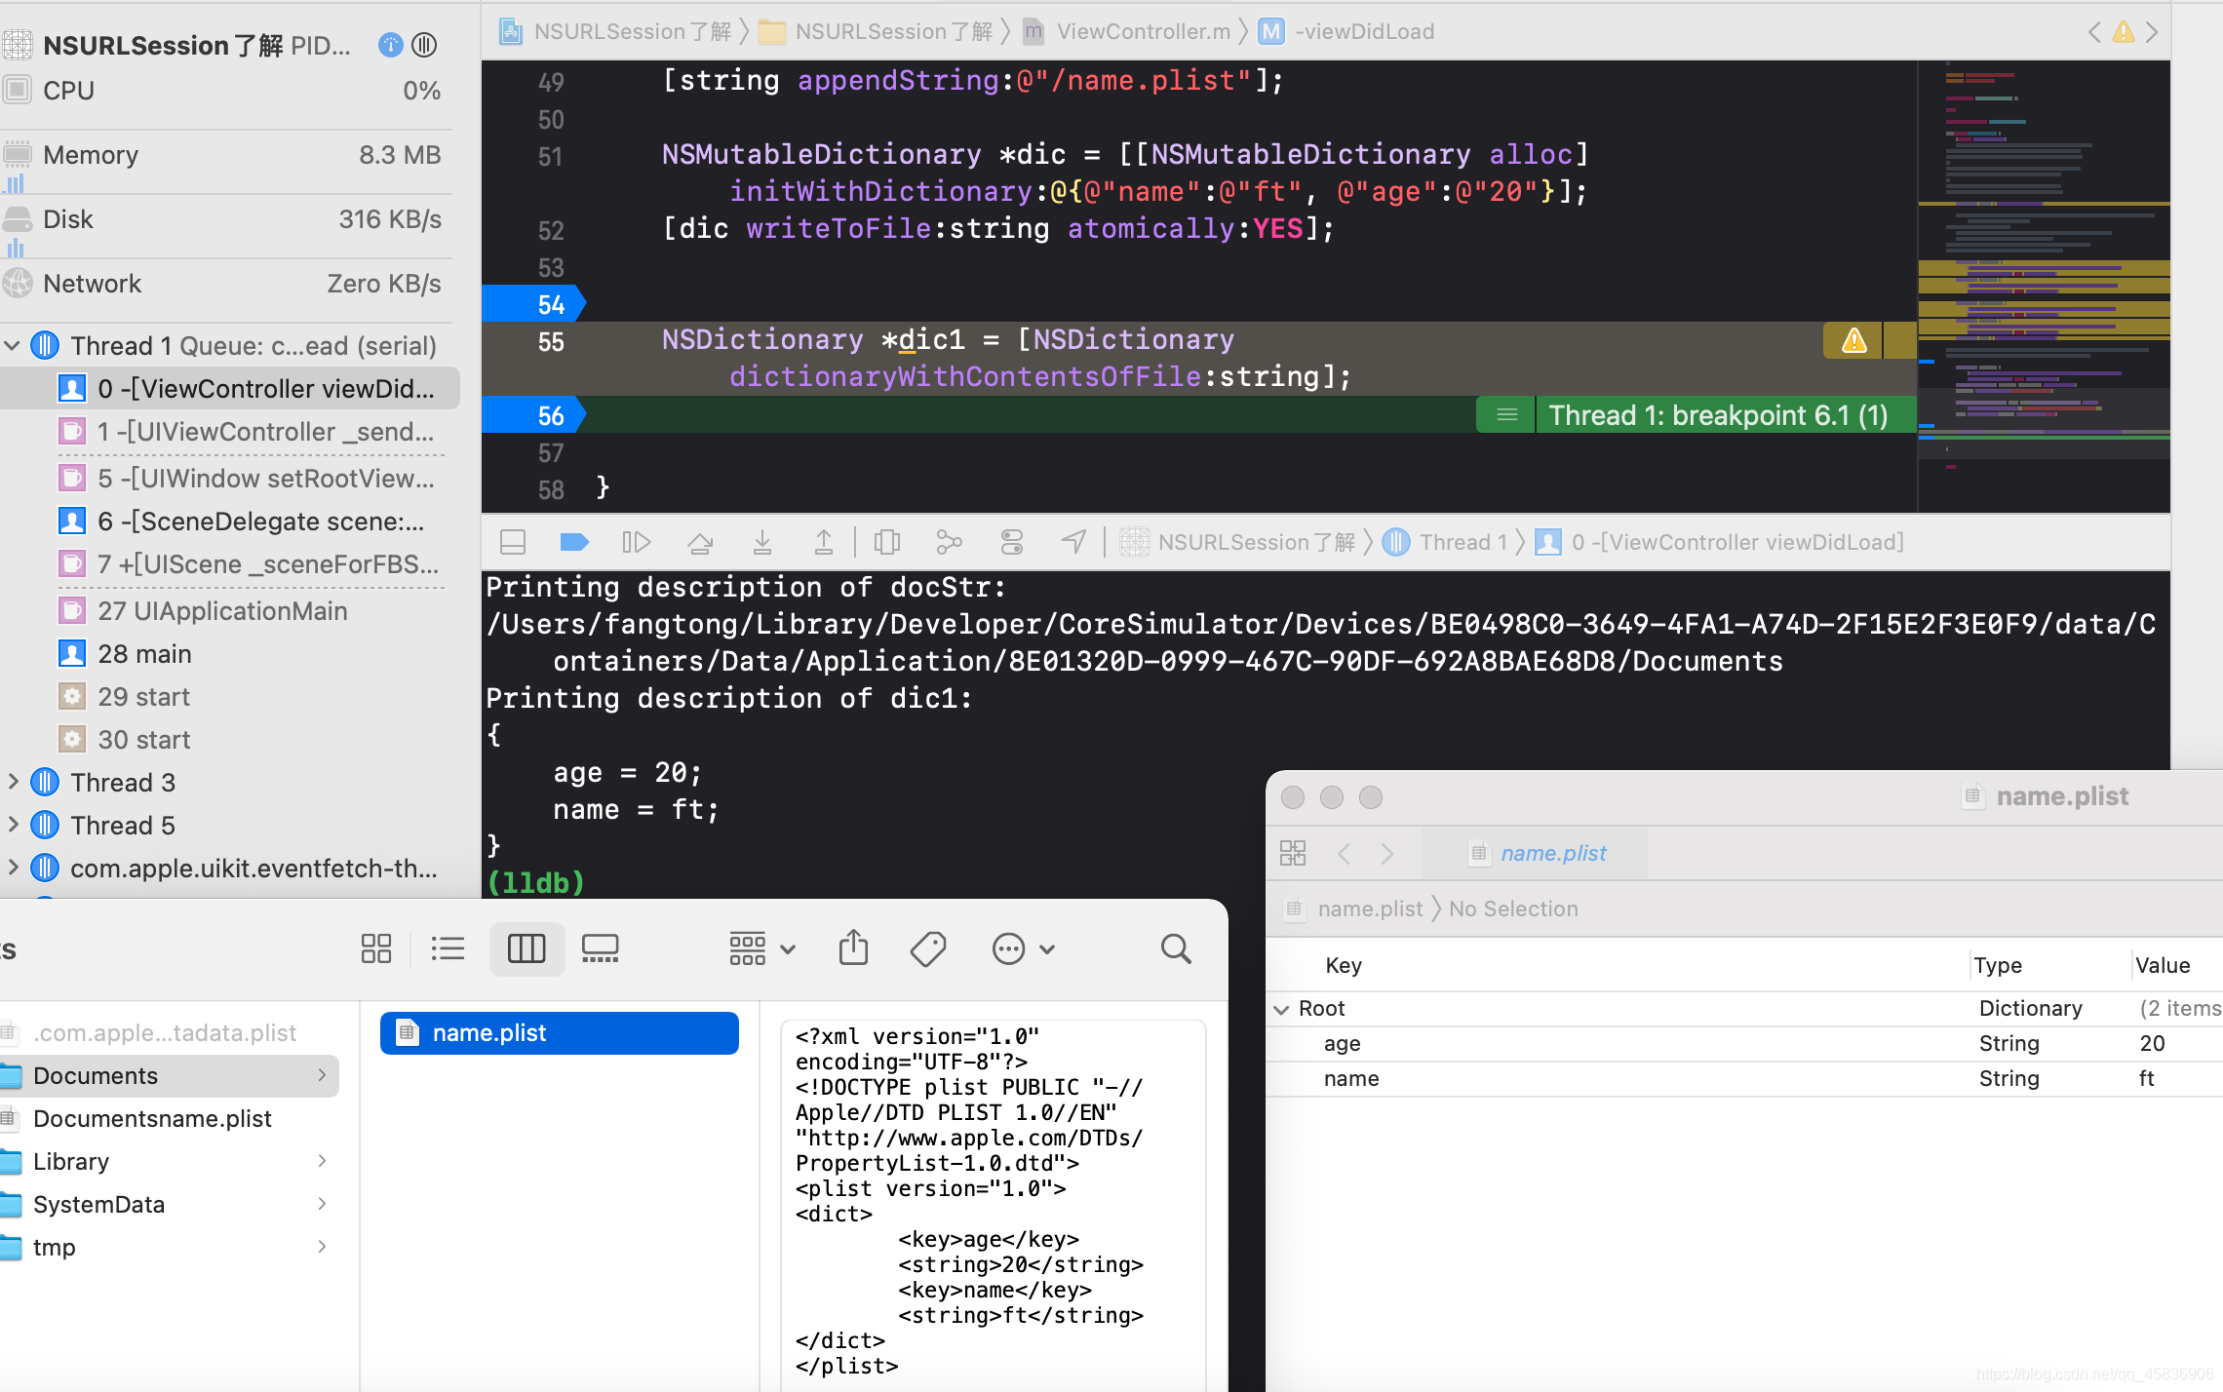Toggle breakpoint on line 56
Screen dimensions: 2223x1392
[x=534, y=415]
